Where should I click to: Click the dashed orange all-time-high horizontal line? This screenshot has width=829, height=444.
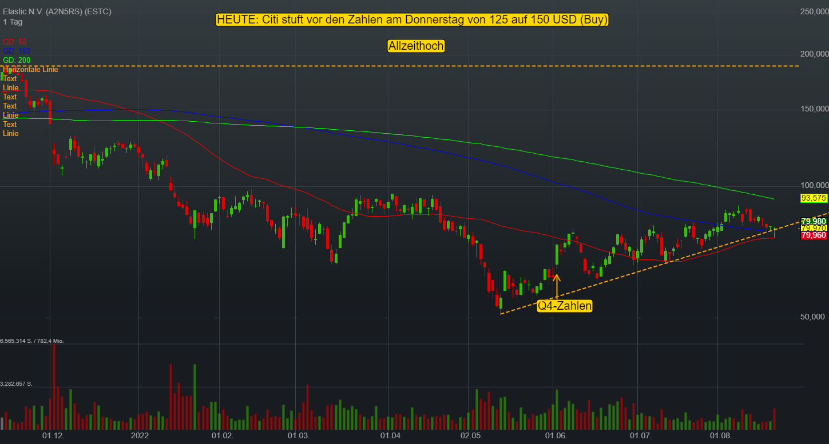click(x=400, y=66)
